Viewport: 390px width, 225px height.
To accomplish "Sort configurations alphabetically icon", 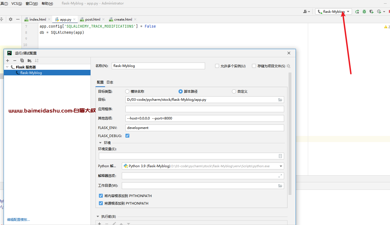I will (x=37, y=61).
